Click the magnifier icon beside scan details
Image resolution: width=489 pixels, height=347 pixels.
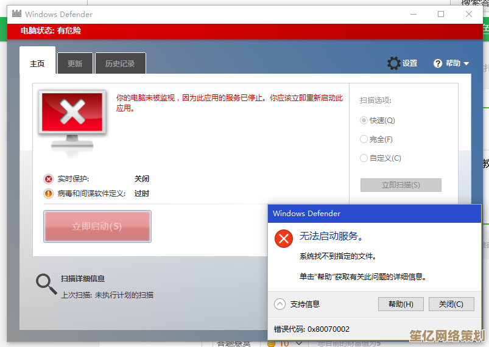46,283
